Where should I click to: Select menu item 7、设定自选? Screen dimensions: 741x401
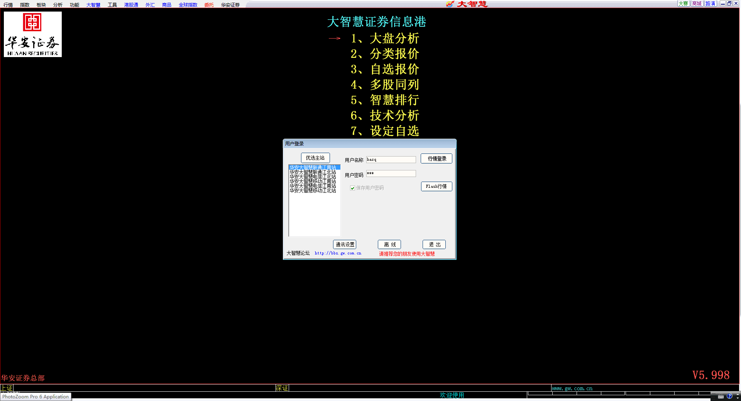pyautogui.click(x=385, y=131)
